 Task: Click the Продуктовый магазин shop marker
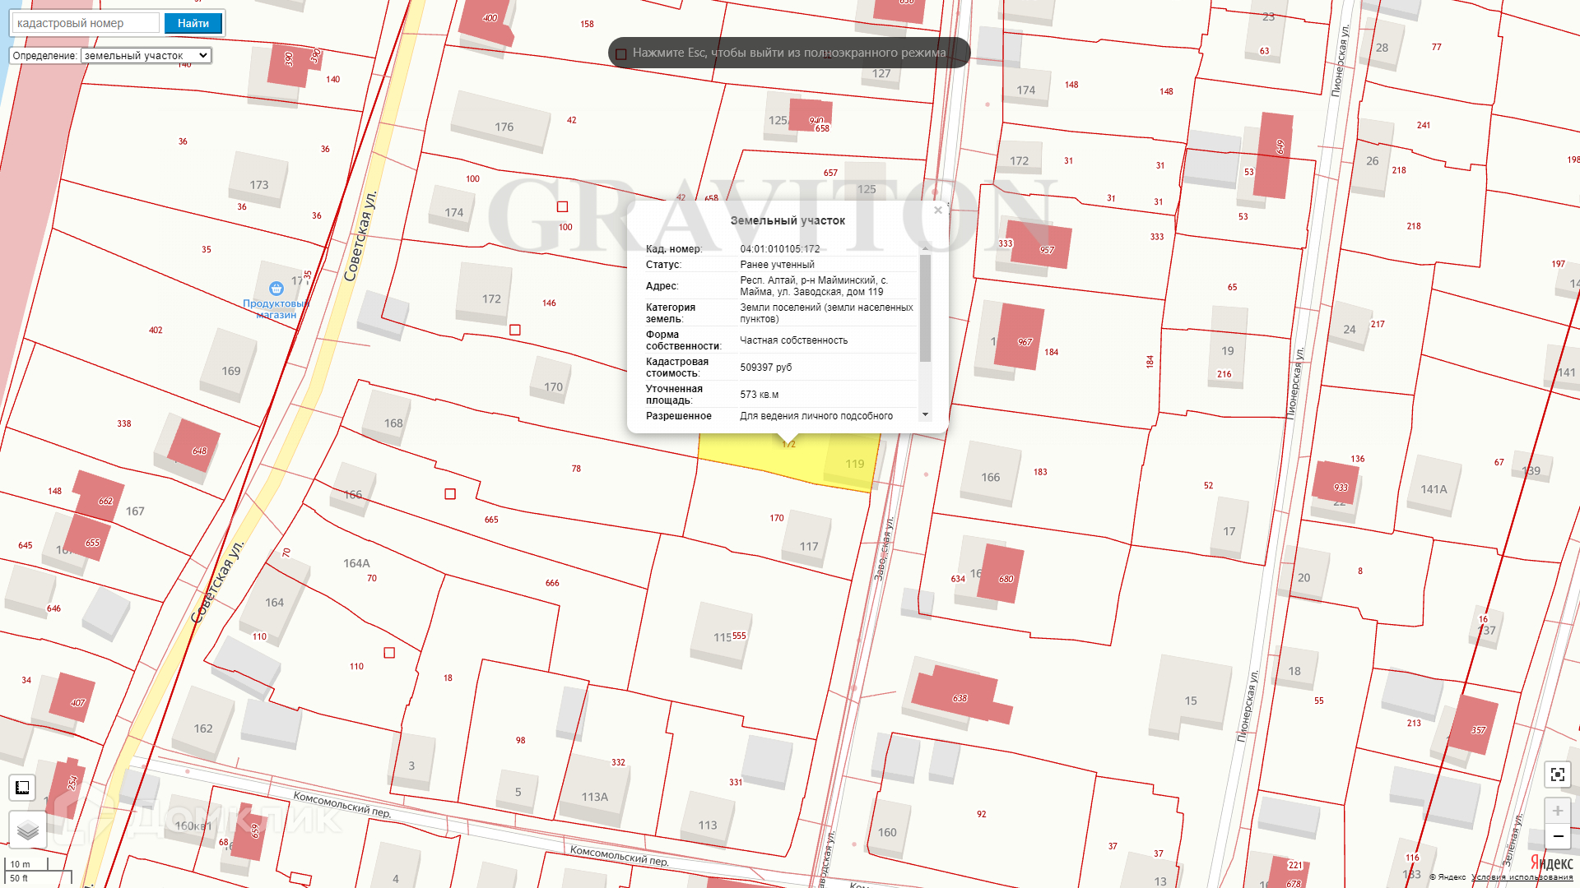coord(276,289)
